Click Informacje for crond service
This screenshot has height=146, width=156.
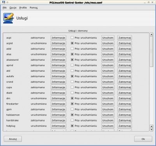tap(58, 82)
